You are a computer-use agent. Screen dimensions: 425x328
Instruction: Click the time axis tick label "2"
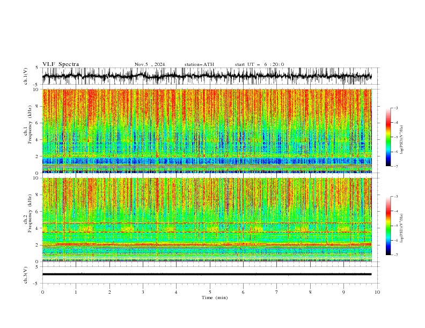[109, 292]
